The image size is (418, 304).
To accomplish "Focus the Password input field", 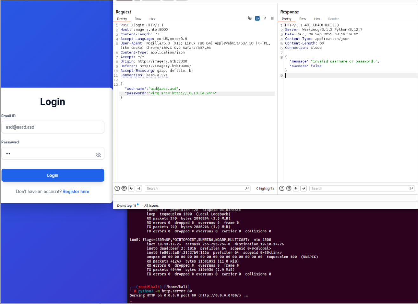I will [x=53, y=153].
